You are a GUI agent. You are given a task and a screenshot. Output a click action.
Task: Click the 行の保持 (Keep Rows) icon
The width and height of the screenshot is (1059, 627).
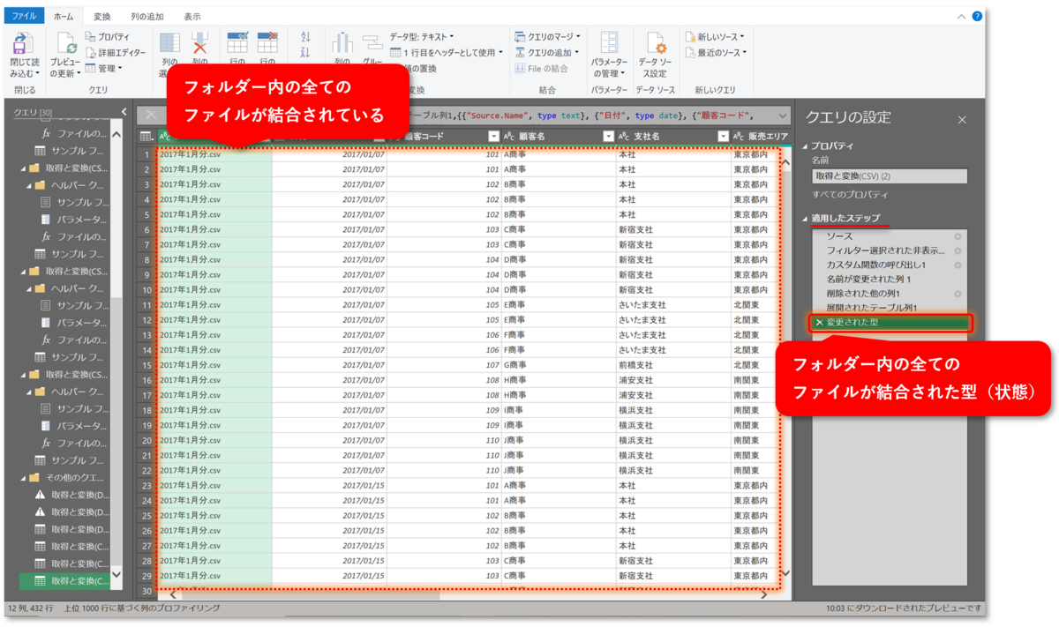(x=237, y=42)
